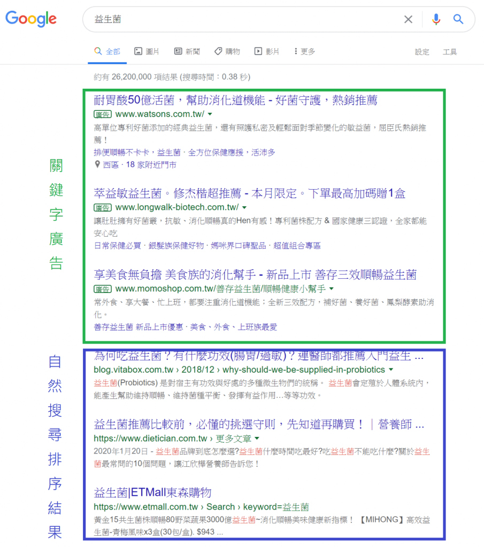Click the 約有 26,200,000 項結果 text
The height and width of the screenshot is (547, 484).
coord(172,77)
